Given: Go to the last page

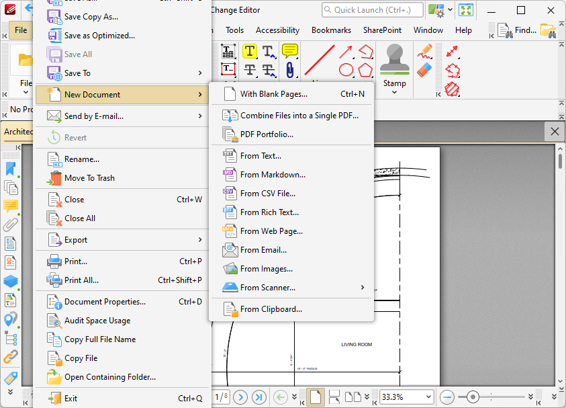Looking at the screenshot, I should click(x=258, y=397).
